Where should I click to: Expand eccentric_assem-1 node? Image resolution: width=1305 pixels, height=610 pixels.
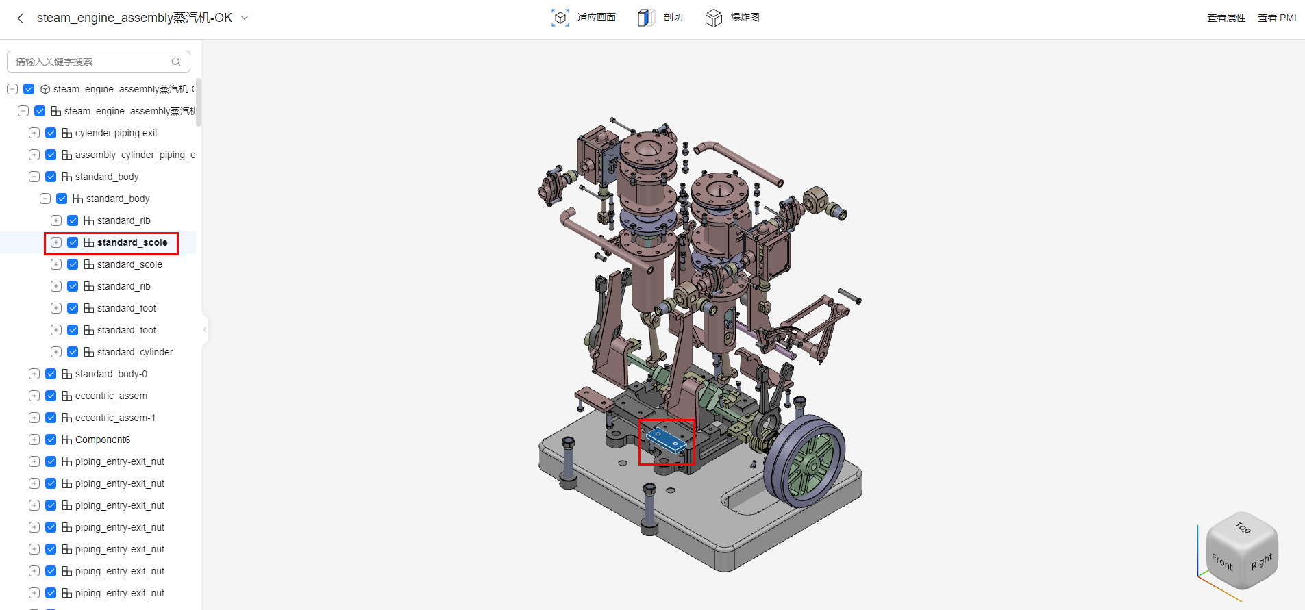point(34,418)
